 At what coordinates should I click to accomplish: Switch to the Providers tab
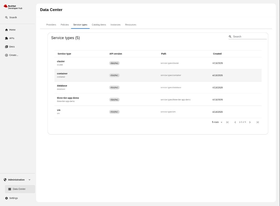51,25
